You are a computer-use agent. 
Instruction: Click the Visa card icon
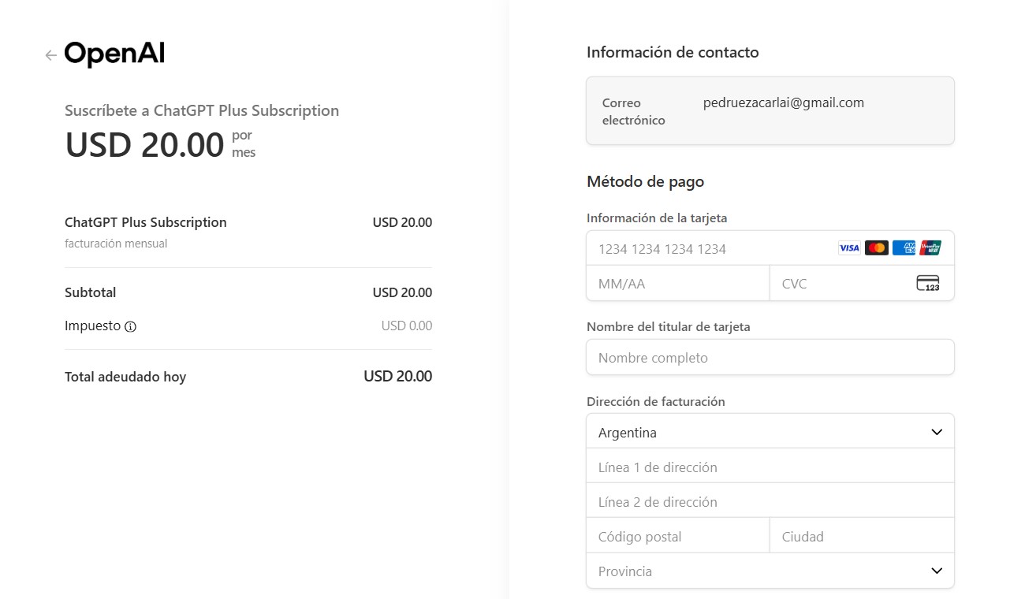click(x=849, y=248)
